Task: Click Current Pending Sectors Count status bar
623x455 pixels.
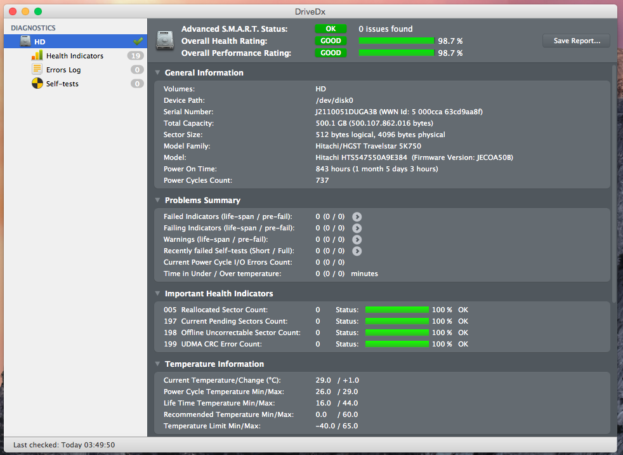Action: point(397,321)
